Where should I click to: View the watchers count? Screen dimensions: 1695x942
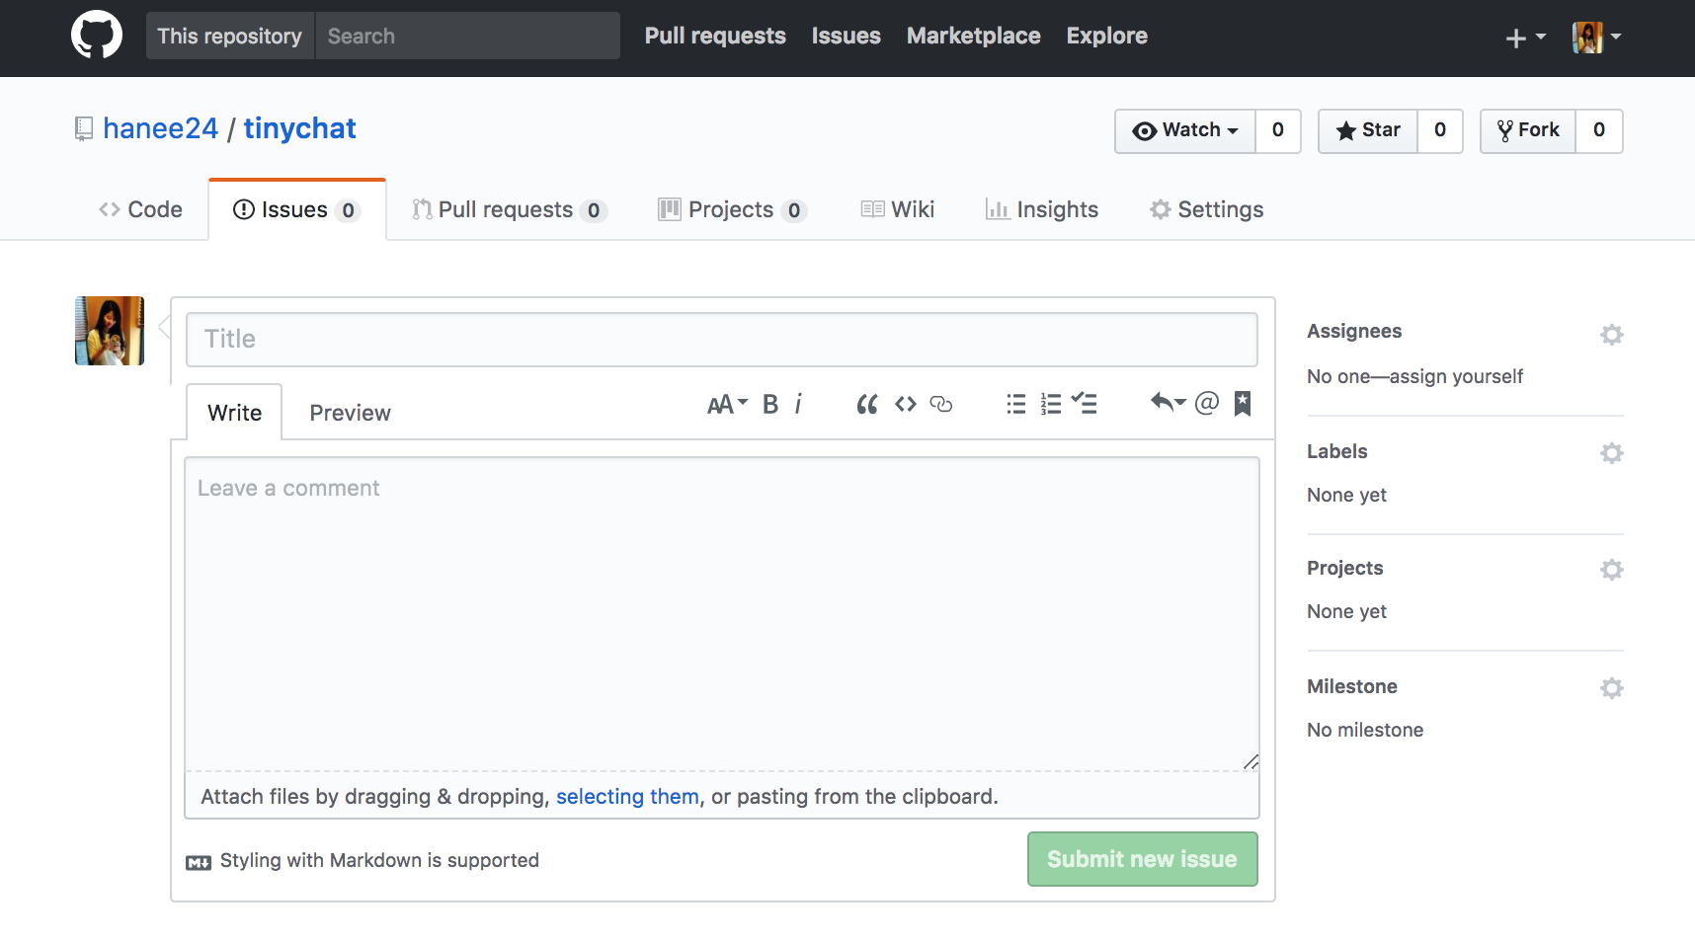coord(1278,130)
